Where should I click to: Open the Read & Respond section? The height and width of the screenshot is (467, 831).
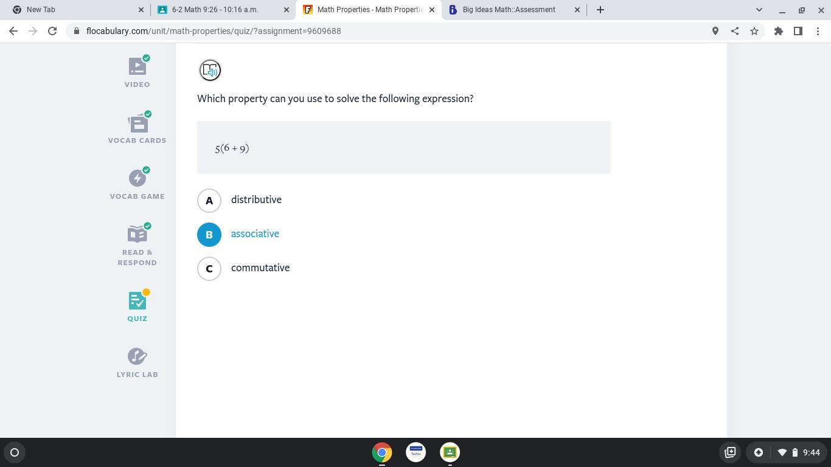click(x=137, y=245)
